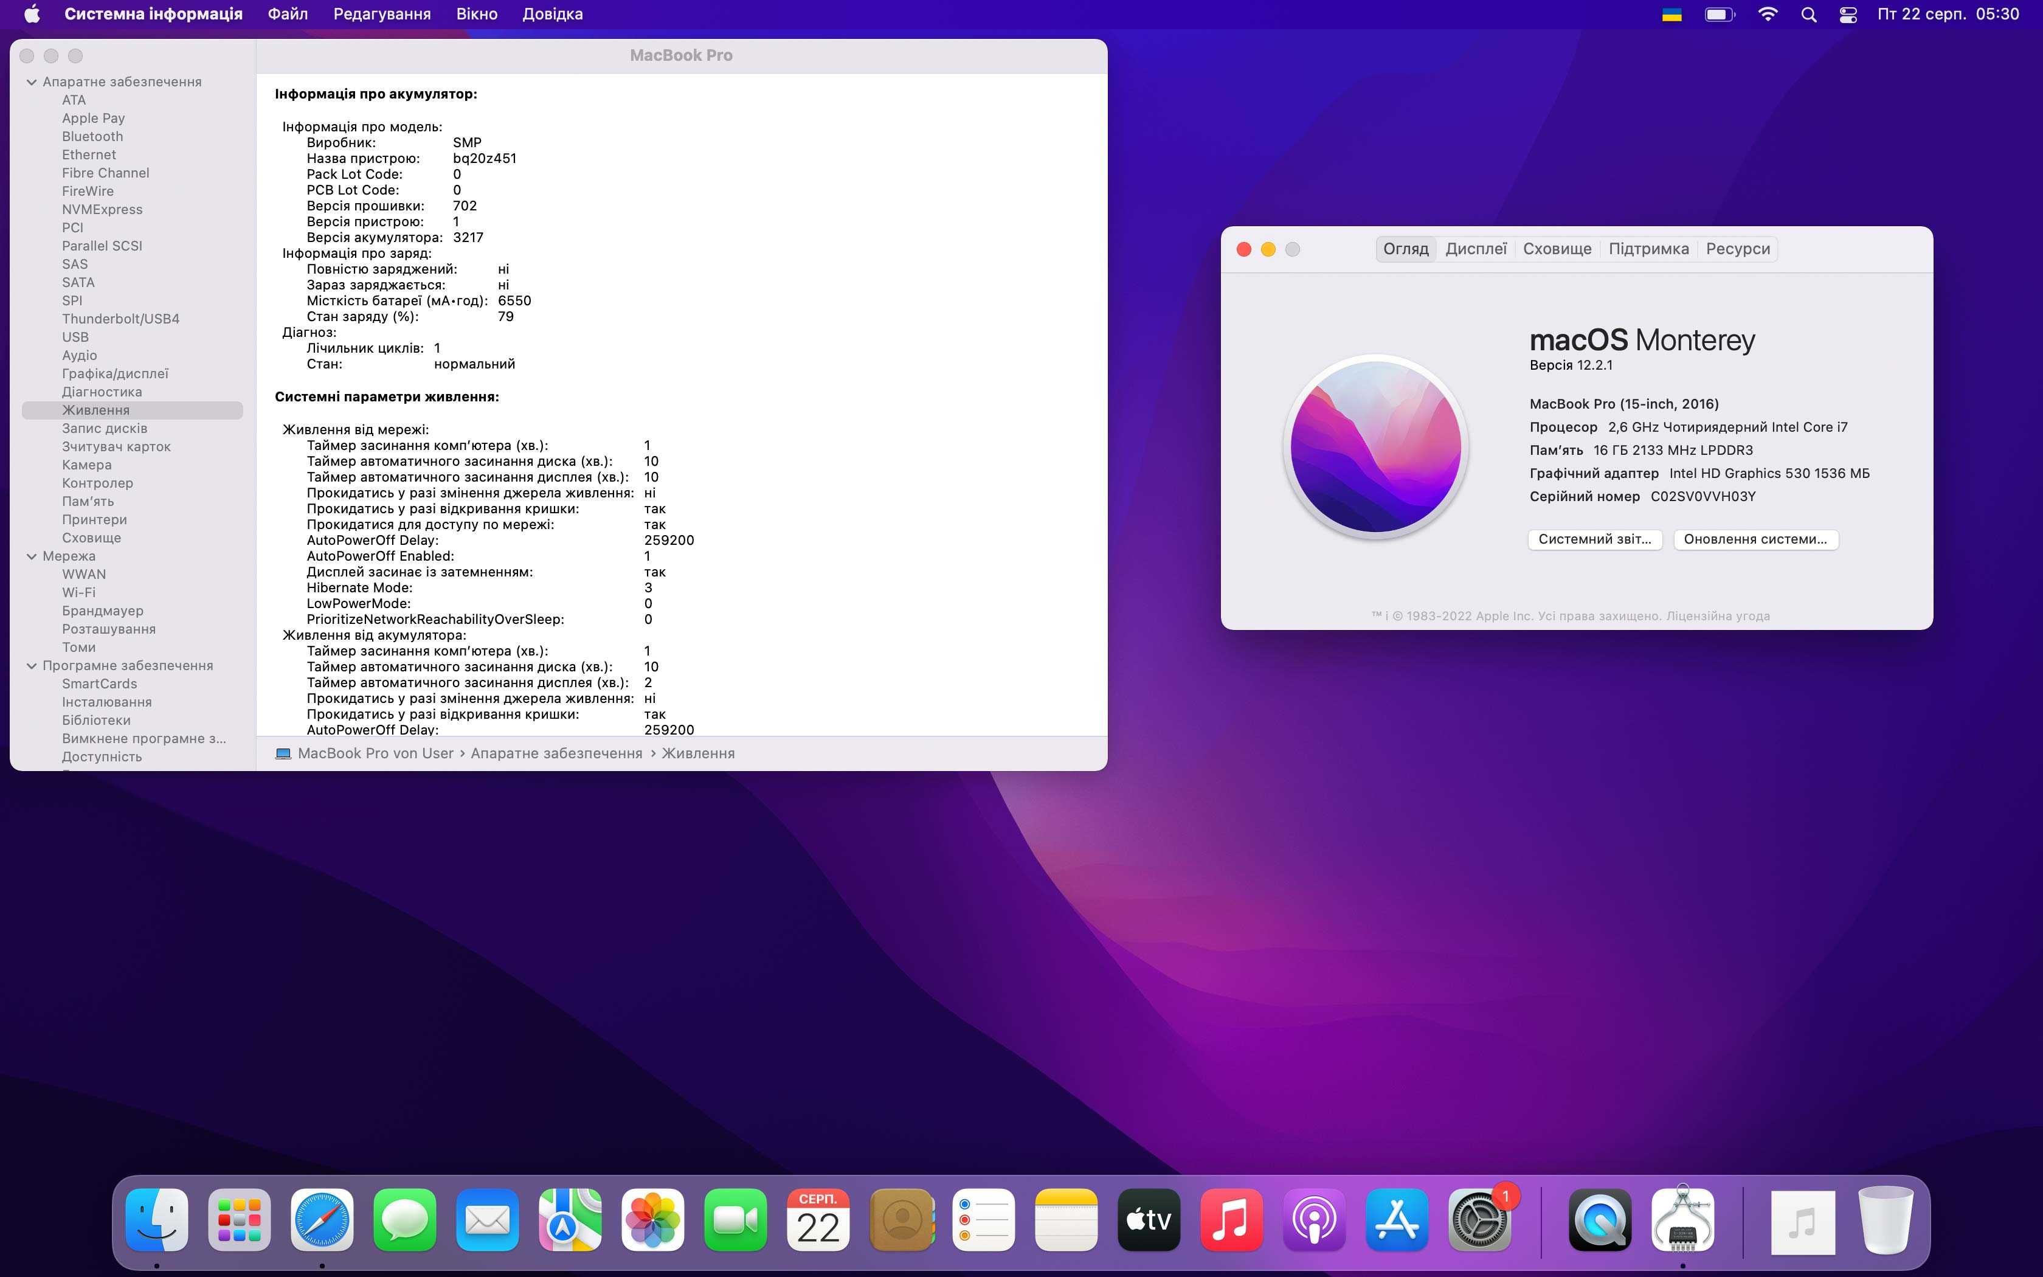Open Calendar showing date 22
The image size is (2043, 1277).
818,1220
